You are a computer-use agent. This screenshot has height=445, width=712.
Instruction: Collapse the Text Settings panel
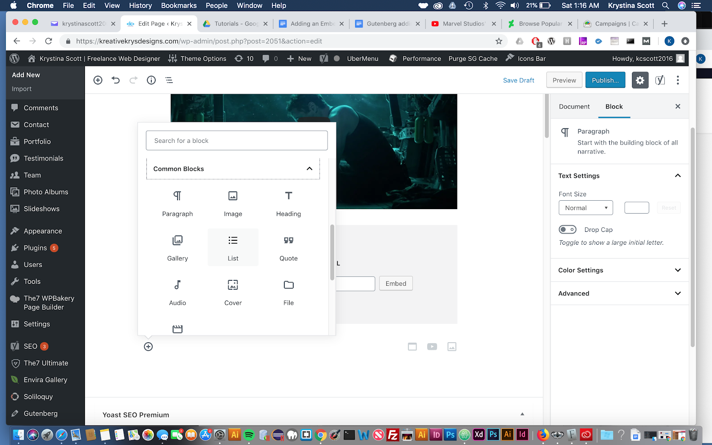(619, 176)
